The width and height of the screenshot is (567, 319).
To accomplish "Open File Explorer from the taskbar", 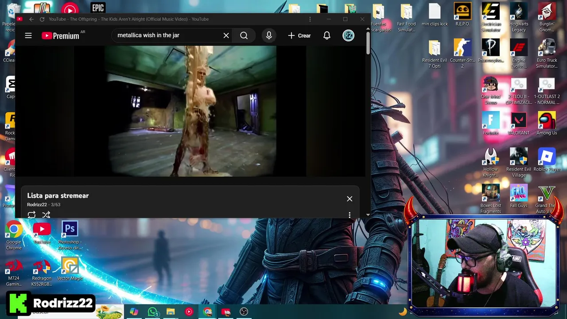I will (171, 312).
